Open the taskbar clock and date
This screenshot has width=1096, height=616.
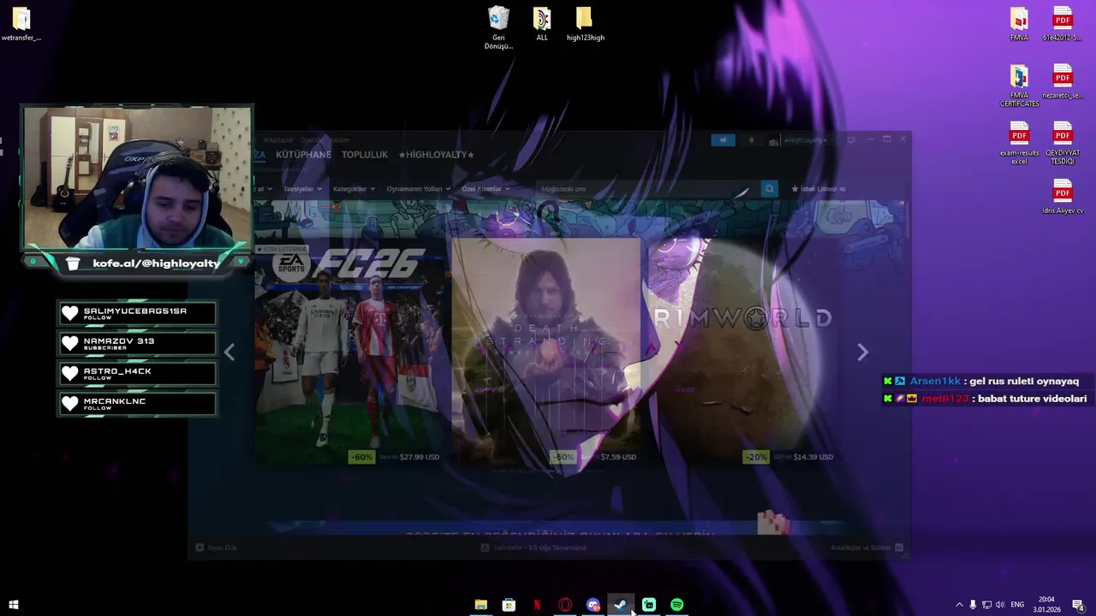(1046, 605)
